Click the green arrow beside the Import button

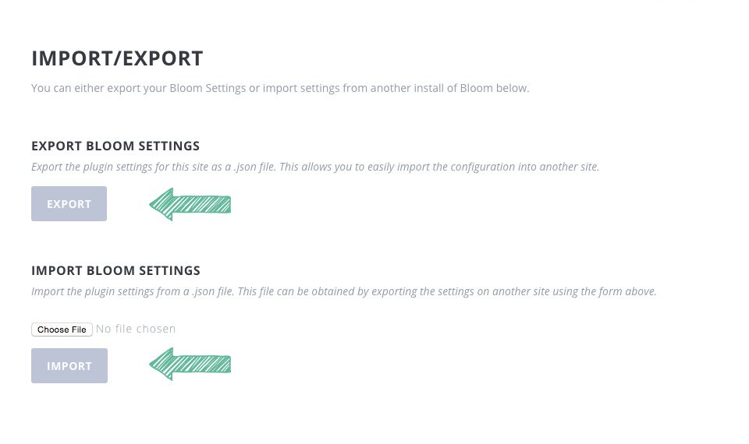point(190,364)
